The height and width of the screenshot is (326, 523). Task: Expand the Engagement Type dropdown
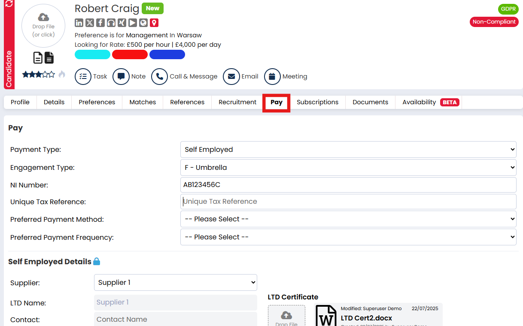click(x=348, y=167)
